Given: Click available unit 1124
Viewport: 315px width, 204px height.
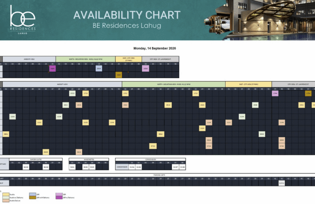Looking at the screenshot, I should tap(202, 128).
